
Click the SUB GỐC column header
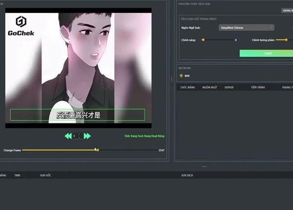click(45, 175)
